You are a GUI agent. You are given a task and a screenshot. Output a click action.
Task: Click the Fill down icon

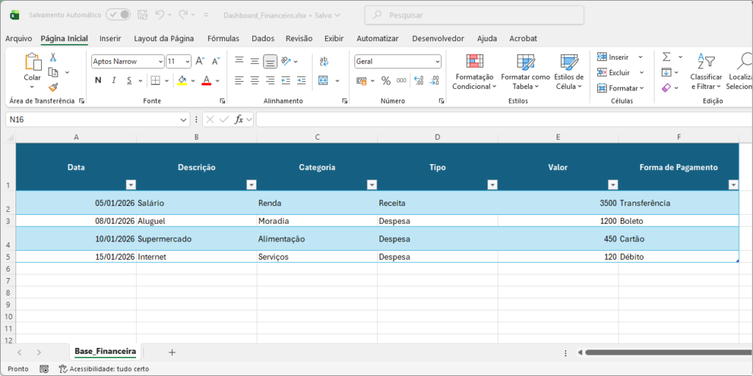tap(666, 73)
